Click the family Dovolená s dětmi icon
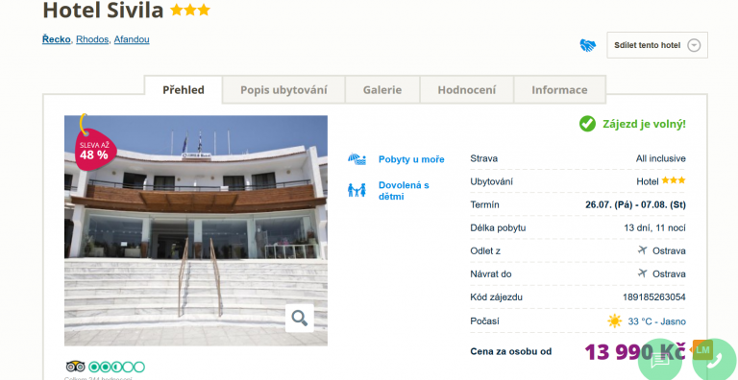The height and width of the screenshot is (380, 738). [x=357, y=190]
